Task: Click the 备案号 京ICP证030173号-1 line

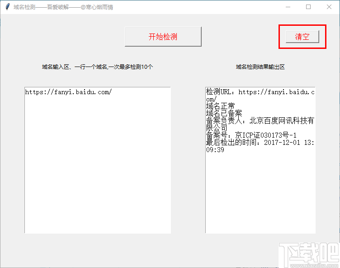Action: pyautogui.click(x=251, y=135)
